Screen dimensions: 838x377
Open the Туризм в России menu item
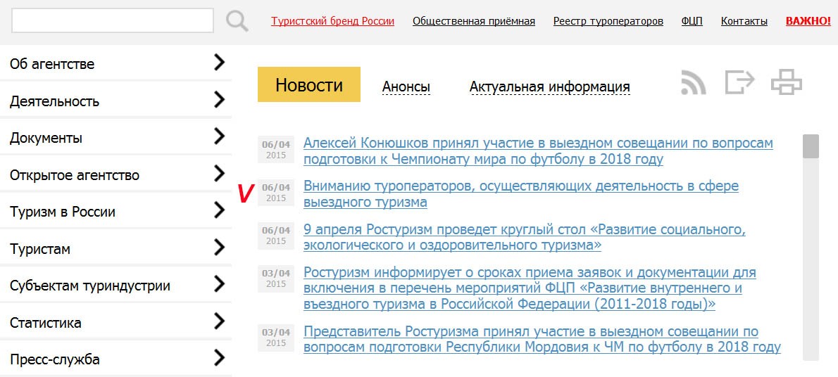(115, 212)
